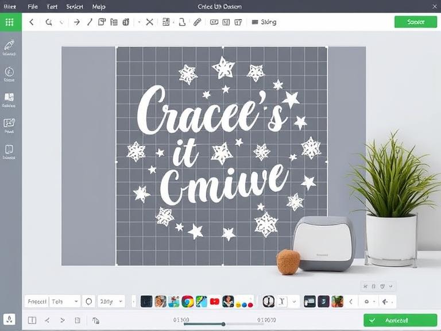The height and width of the screenshot is (331, 441).
Task: Click the paperclip attach icon
Action: (x=198, y=22)
